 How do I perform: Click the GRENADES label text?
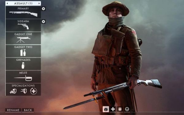pyautogui.click(x=23, y=60)
